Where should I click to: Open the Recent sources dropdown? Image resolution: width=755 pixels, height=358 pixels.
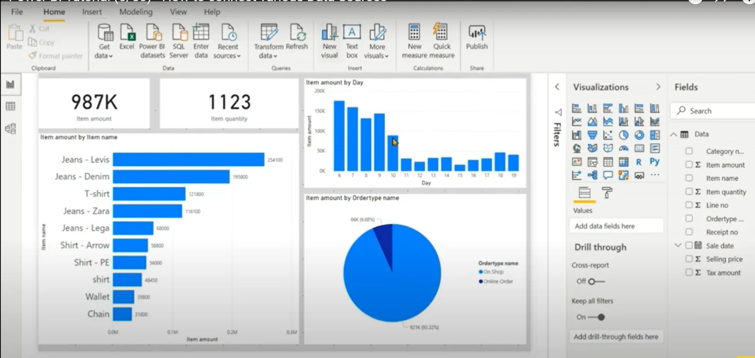[x=227, y=42]
